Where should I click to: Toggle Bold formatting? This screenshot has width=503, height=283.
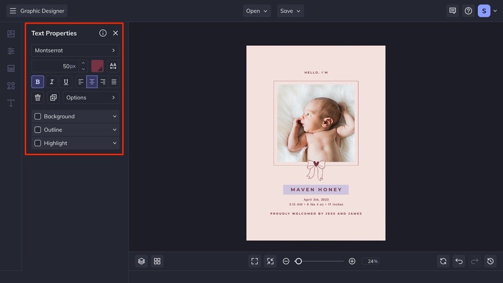tap(37, 82)
